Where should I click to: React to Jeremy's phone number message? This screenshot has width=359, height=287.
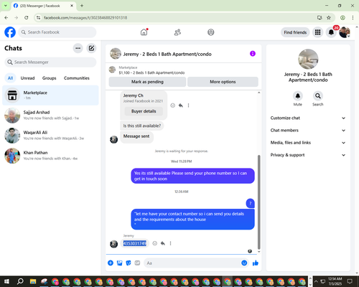coord(155,243)
